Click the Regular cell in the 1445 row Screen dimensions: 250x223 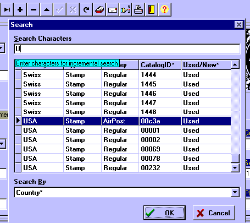pos(120,84)
